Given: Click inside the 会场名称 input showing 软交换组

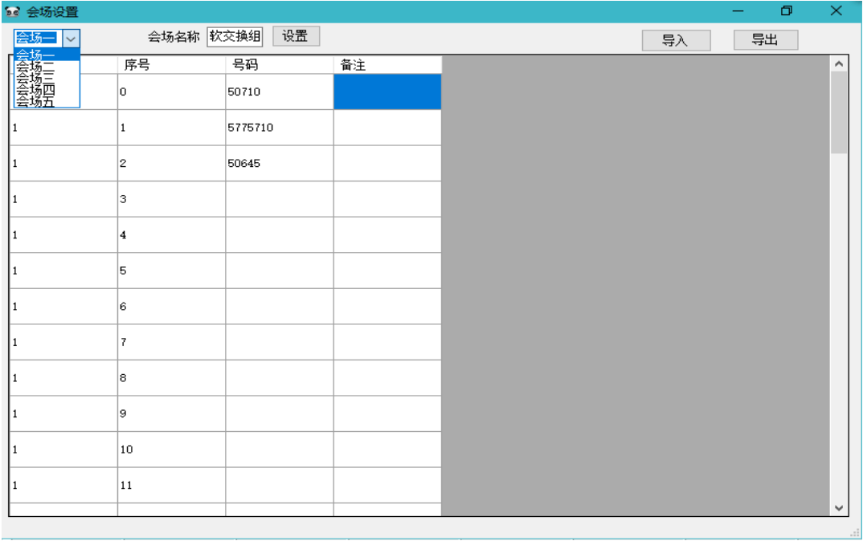Looking at the screenshot, I should click(x=234, y=35).
